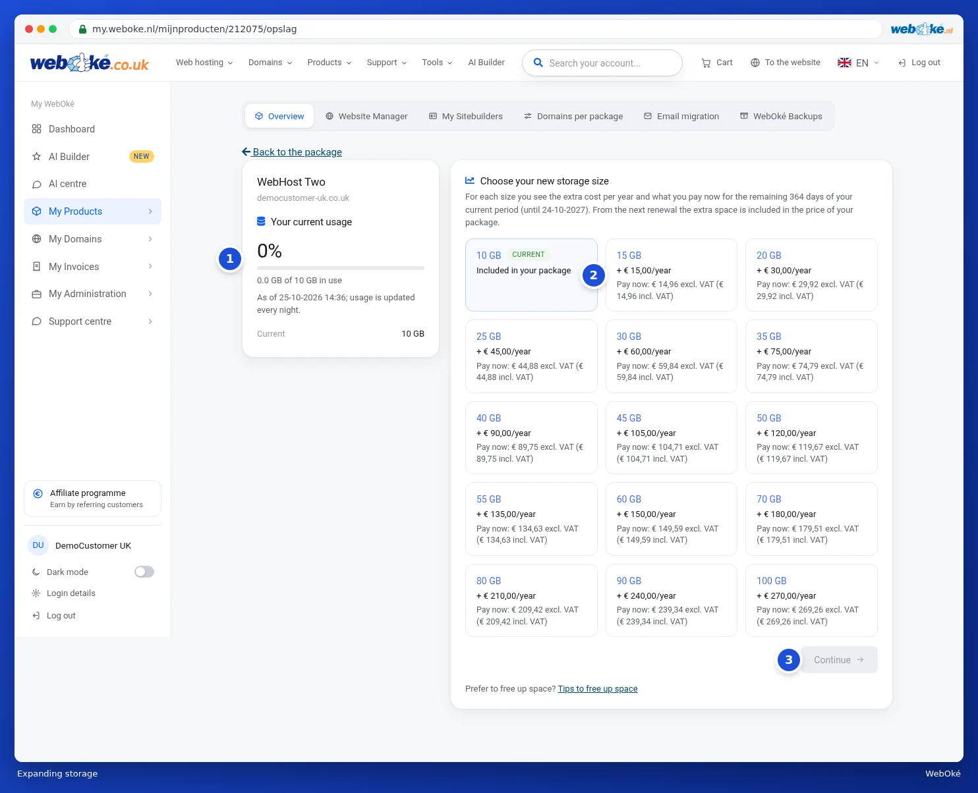Screen dimensions: 978x793
Task: Choose the 50 GB storage card
Action: [x=811, y=437]
